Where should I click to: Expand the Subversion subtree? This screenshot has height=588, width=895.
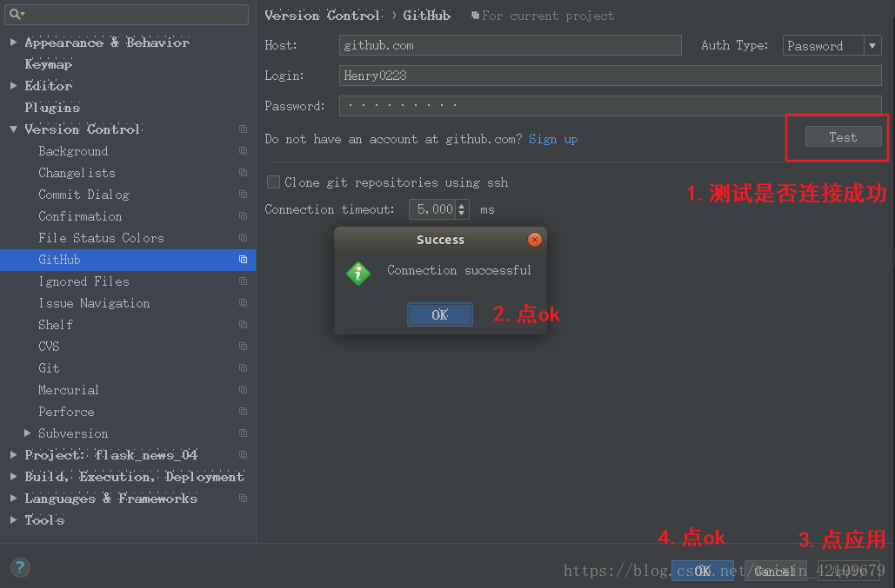(x=28, y=433)
